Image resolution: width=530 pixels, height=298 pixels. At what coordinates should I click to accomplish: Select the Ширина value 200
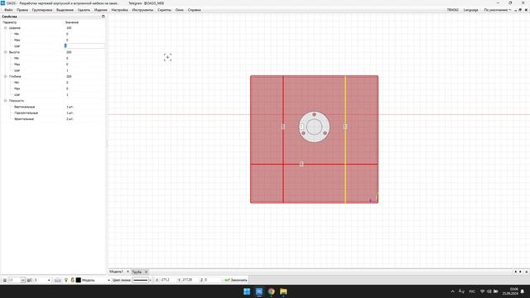69,27
